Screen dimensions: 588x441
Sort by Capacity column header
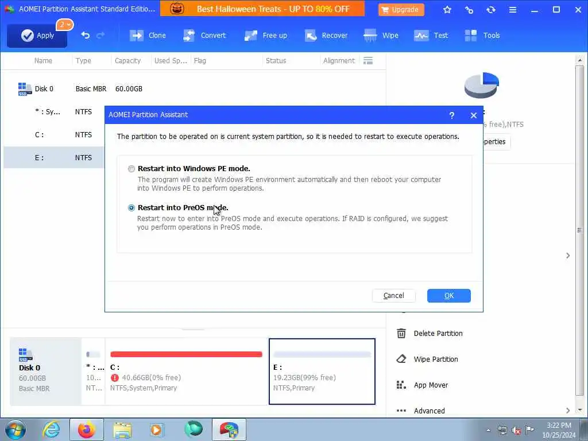pyautogui.click(x=127, y=60)
